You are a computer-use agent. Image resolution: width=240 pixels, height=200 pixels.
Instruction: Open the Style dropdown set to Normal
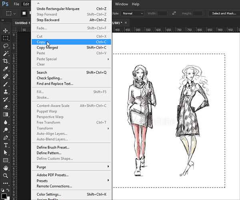click(132, 13)
